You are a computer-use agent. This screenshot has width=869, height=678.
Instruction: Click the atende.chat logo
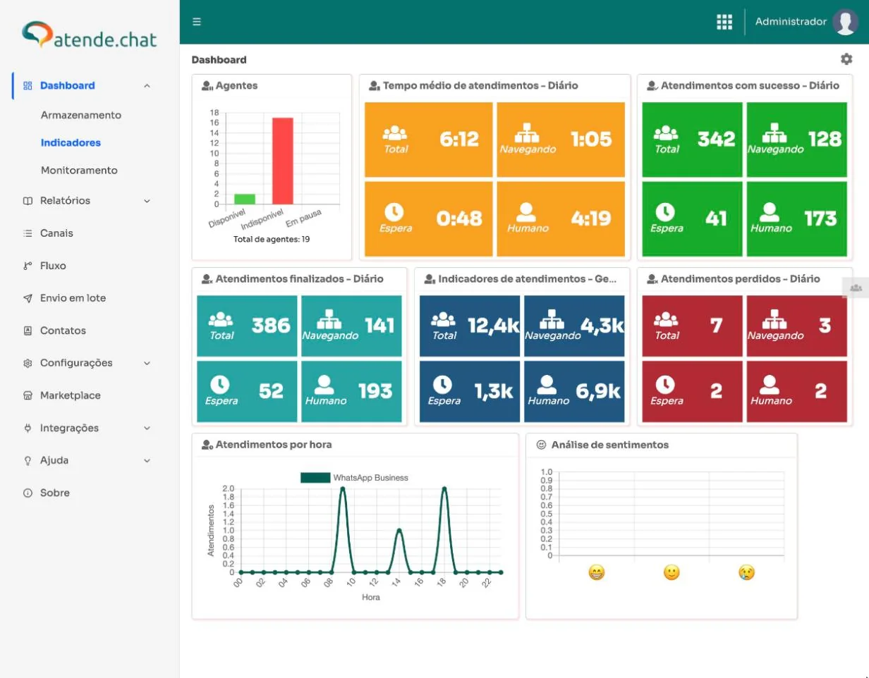click(x=89, y=35)
